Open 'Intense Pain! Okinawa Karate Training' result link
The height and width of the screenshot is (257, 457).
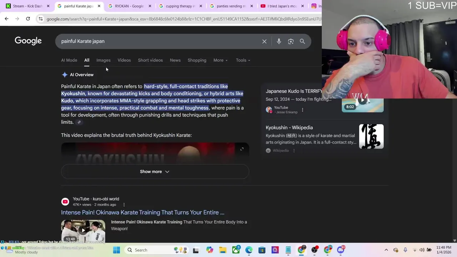(x=142, y=212)
